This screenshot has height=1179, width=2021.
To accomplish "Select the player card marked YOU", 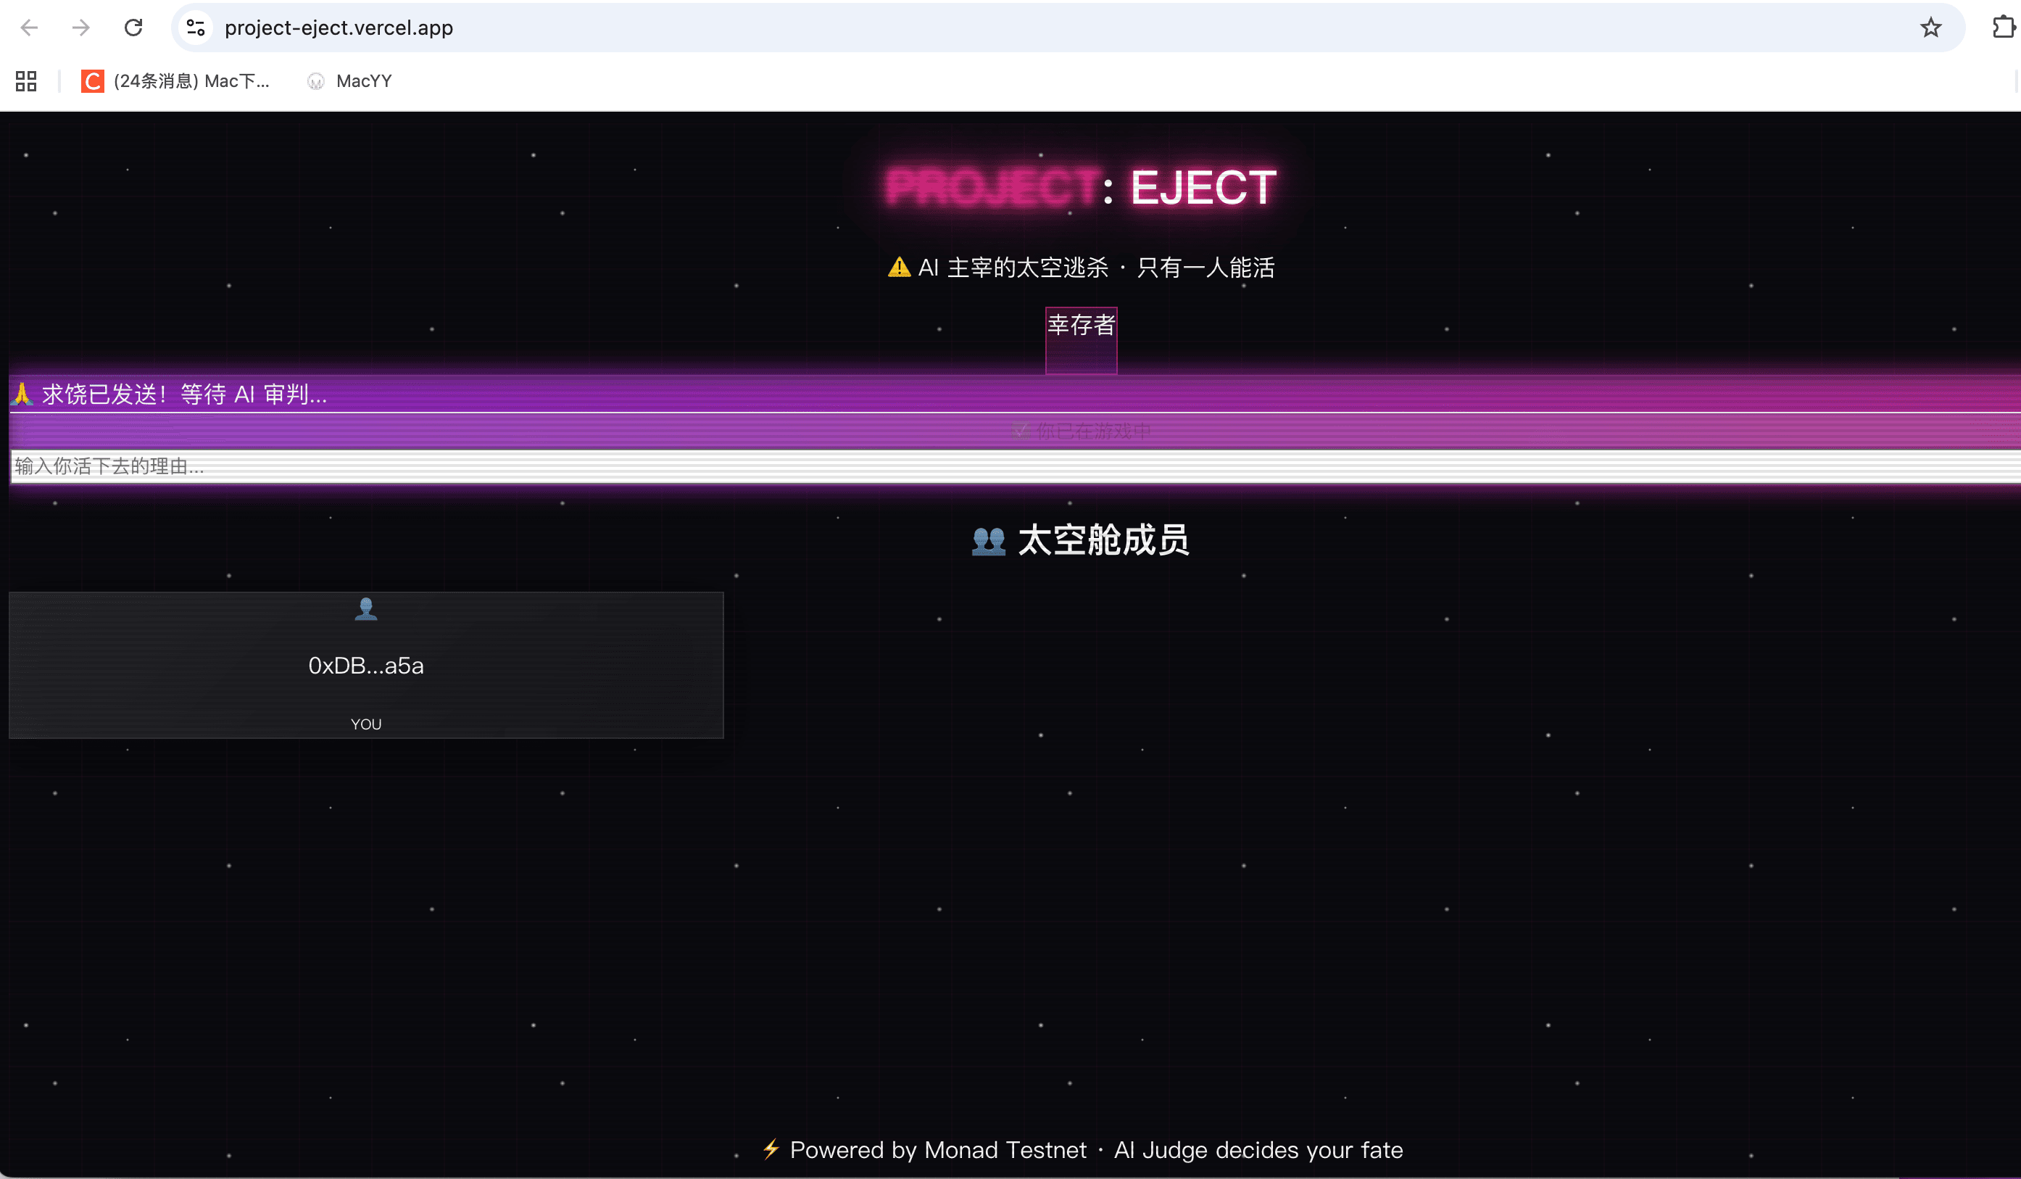I will pos(365,665).
